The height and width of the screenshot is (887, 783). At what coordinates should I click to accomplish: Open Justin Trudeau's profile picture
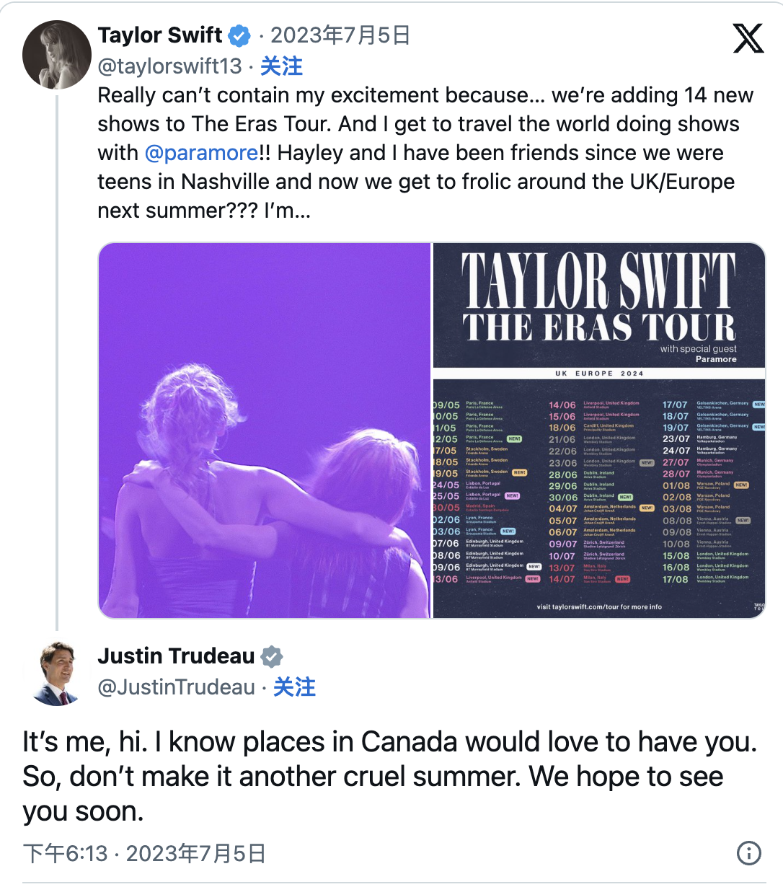(57, 672)
